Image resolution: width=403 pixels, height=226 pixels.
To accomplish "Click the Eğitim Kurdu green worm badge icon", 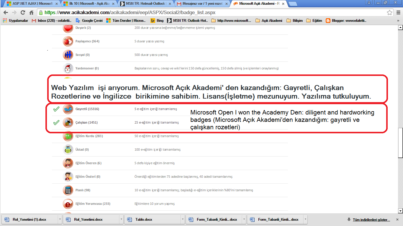I will pyautogui.click(x=68, y=136).
